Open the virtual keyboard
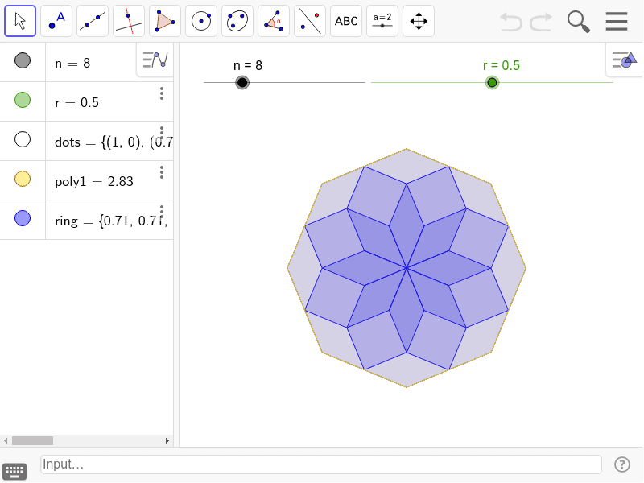Image resolution: width=644 pixels, height=483 pixels. pyautogui.click(x=14, y=471)
